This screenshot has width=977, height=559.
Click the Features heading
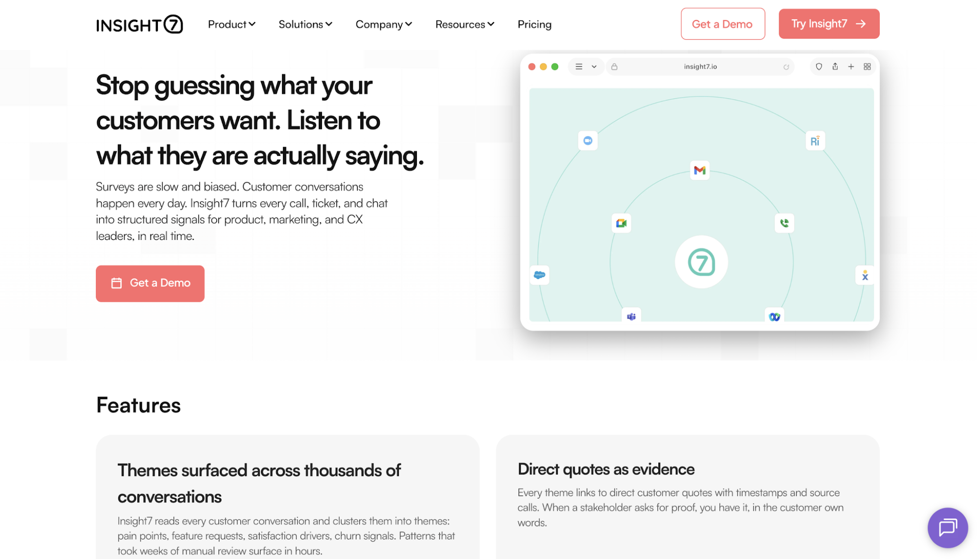[138, 406]
